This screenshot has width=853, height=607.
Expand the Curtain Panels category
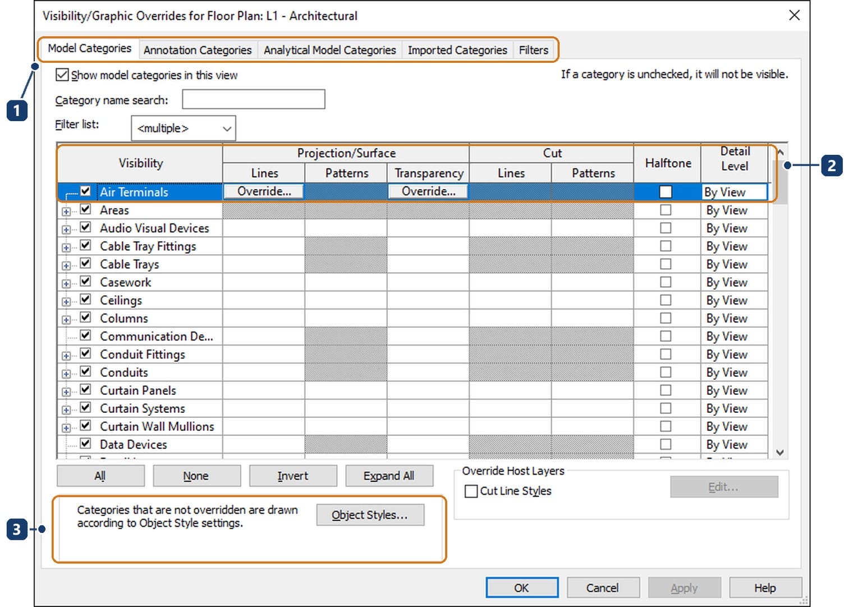(x=66, y=392)
